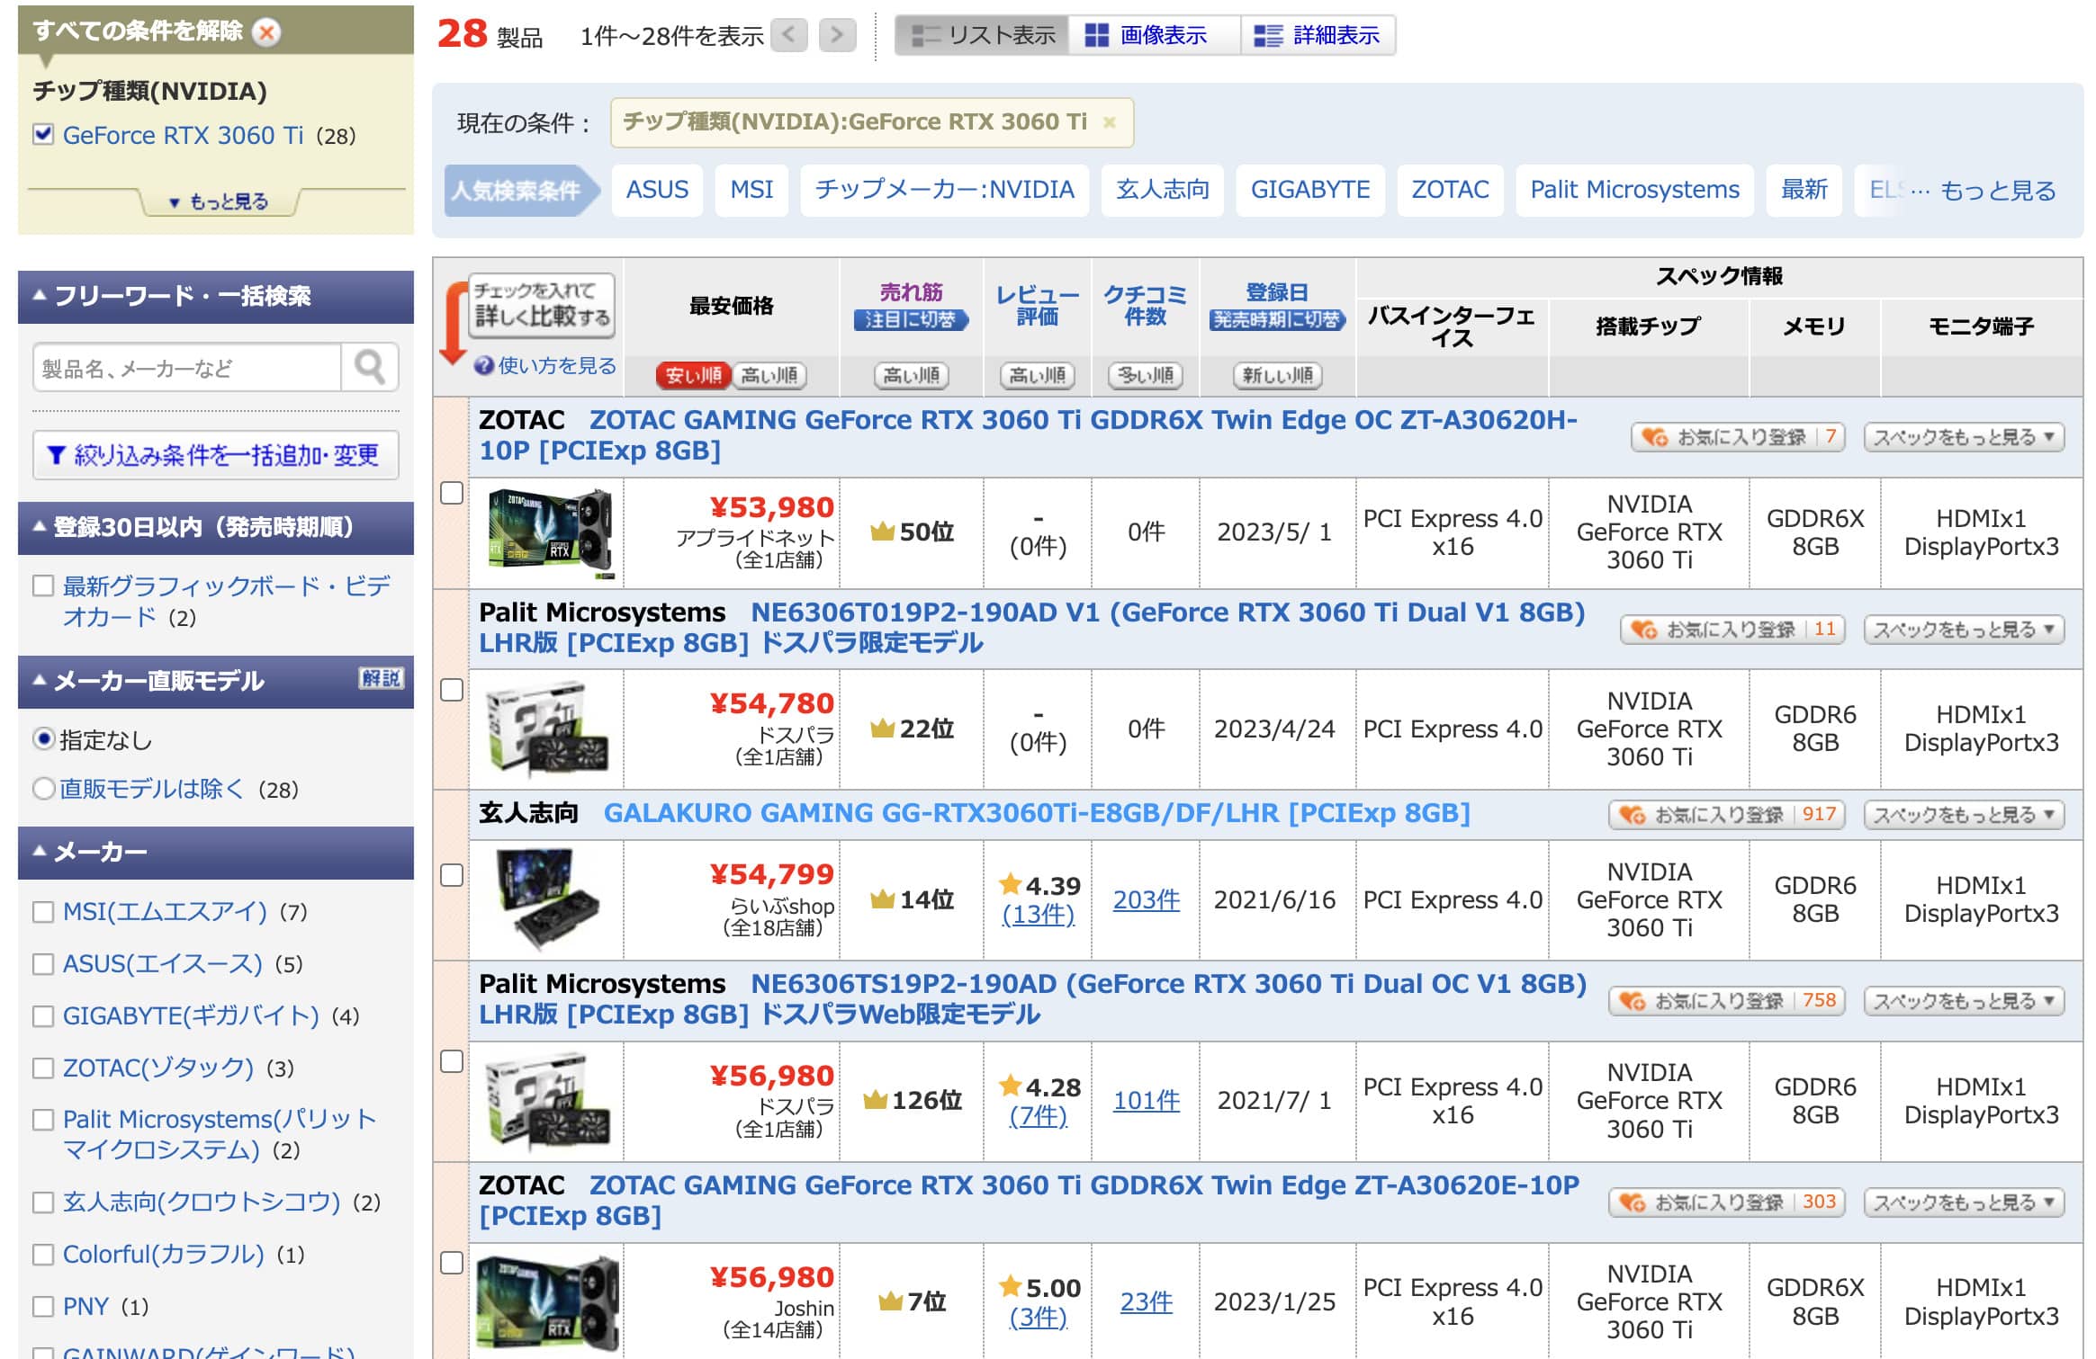Click the 解説 icon for maker direct models
This screenshot has height=1359, width=2096.
click(x=381, y=678)
